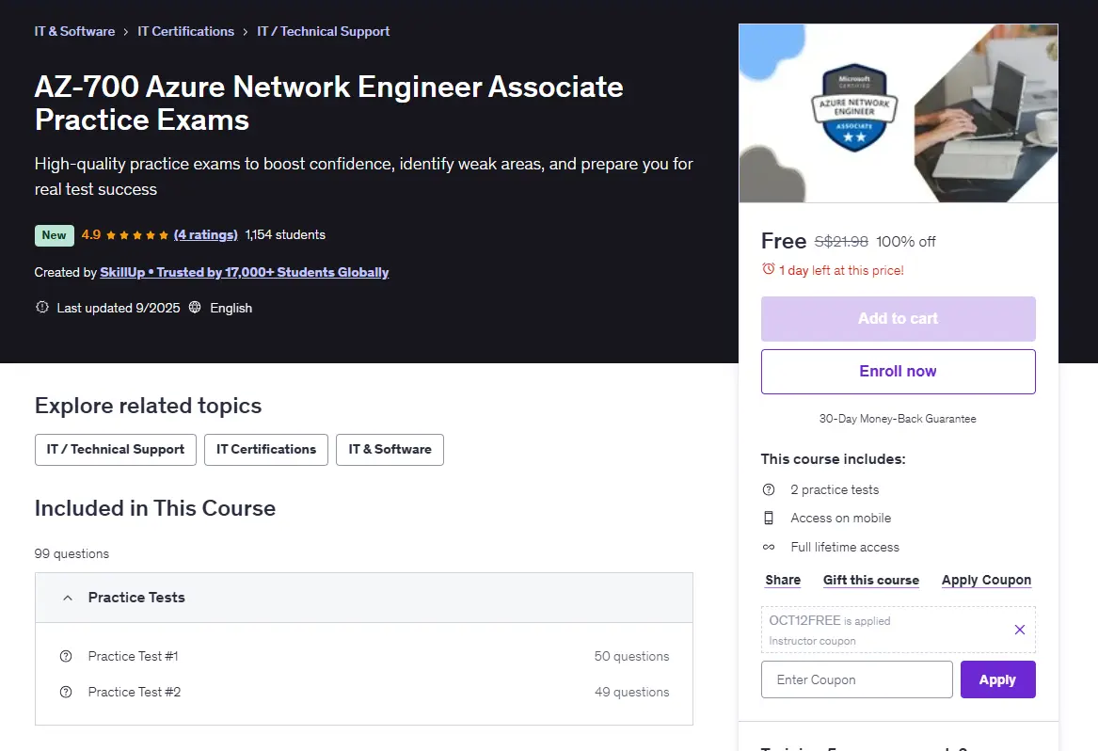Click the course title heading
Viewport: 1098px width, 751px height.
tap(329, 103)
